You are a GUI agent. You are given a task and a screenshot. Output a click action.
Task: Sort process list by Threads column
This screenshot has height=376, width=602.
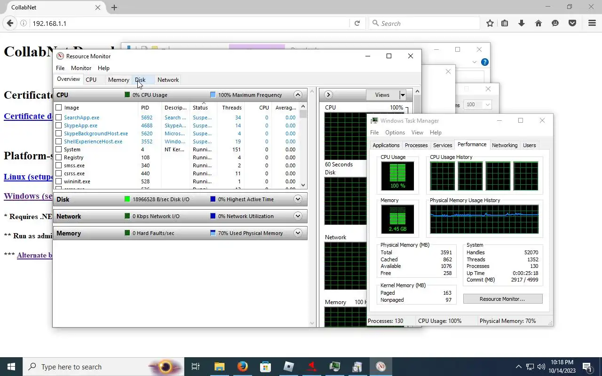pyautogui.click(x=230, y=108)
